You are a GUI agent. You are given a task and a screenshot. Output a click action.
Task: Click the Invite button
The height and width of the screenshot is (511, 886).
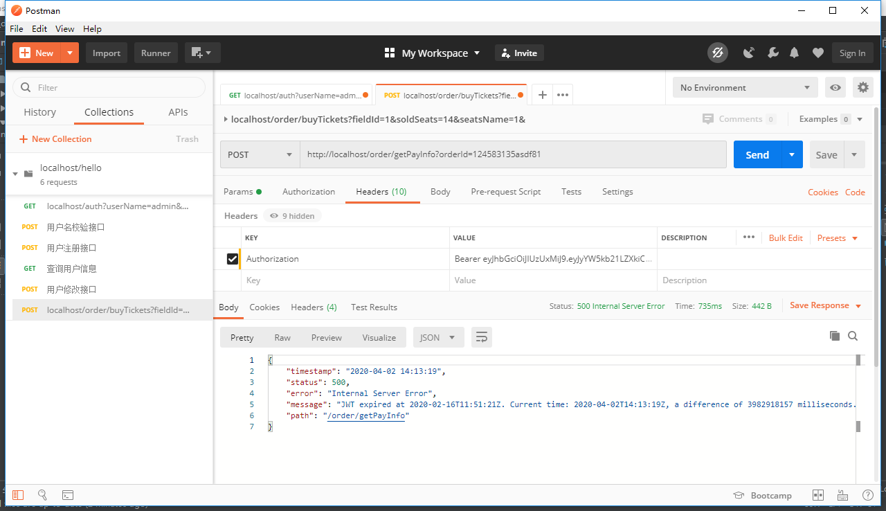(519, 53)
